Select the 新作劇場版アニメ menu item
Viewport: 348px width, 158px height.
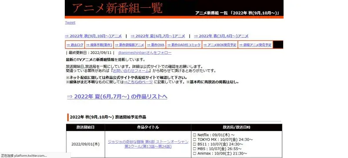pos(130,45)
